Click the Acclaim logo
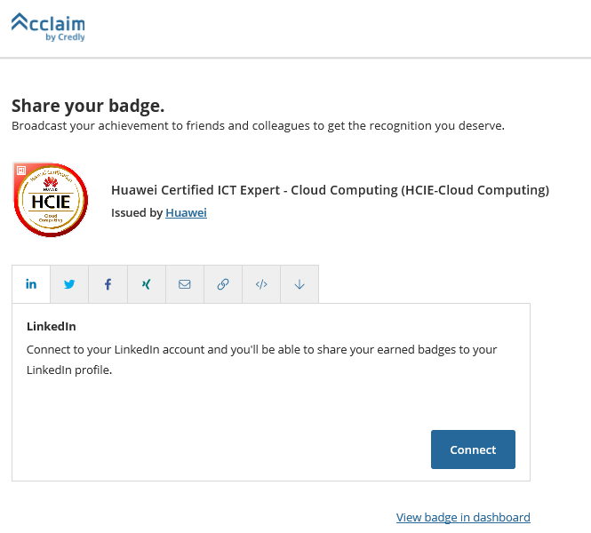This screenshot has width=591, height=533. click(48, 28)
